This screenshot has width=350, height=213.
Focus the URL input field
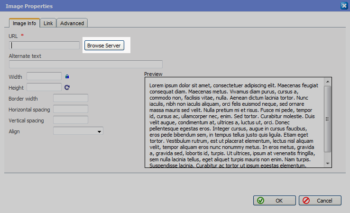[44, 46]
